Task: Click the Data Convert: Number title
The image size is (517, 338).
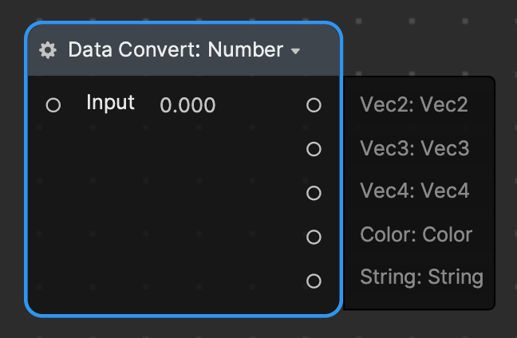Action: point(175,50)
